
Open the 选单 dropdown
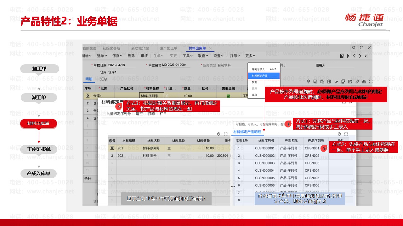point(102,56)
